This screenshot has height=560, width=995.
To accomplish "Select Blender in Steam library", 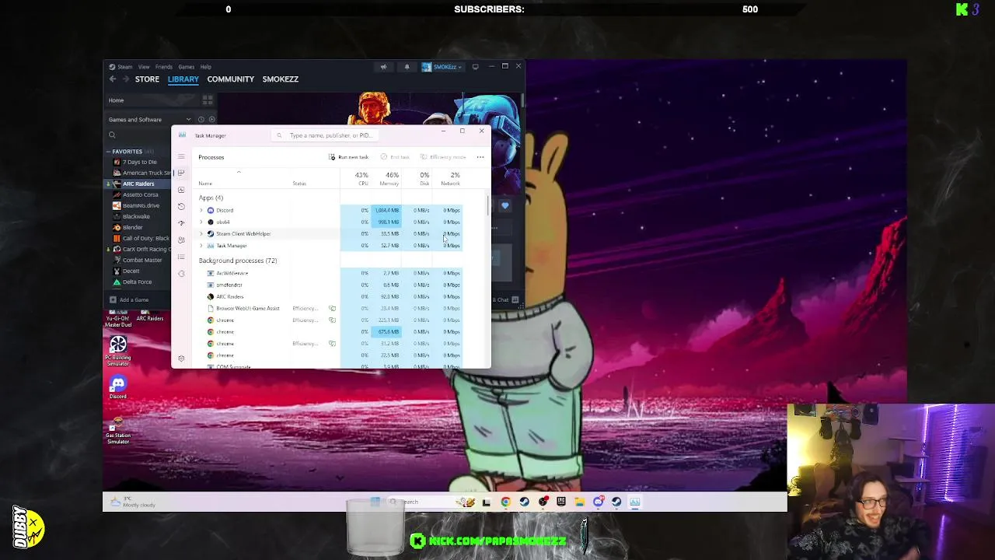I will tap(132, 227).
